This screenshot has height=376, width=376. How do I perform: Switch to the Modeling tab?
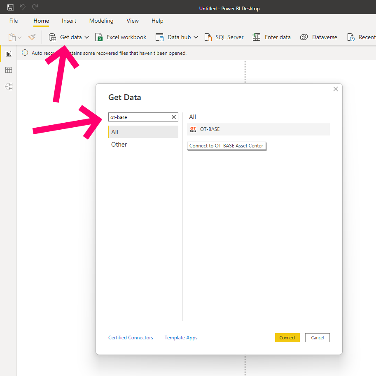tap(101, 21)
